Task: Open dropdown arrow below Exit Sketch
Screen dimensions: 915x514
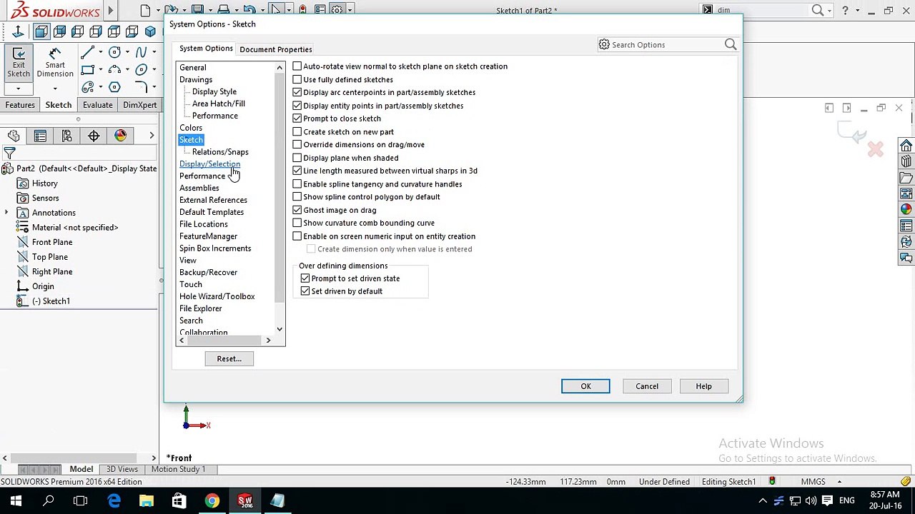Action: tap(18, 89)
